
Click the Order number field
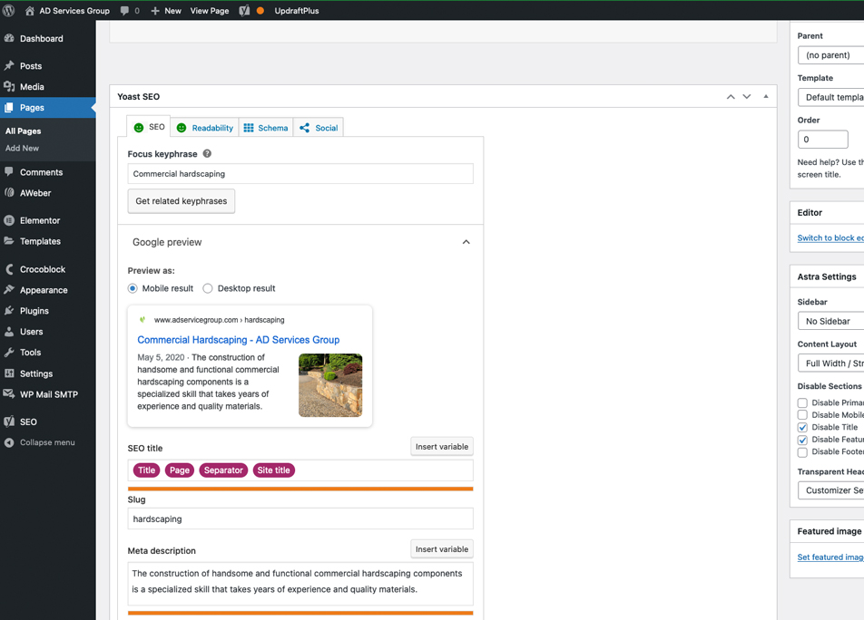point(822,140)
